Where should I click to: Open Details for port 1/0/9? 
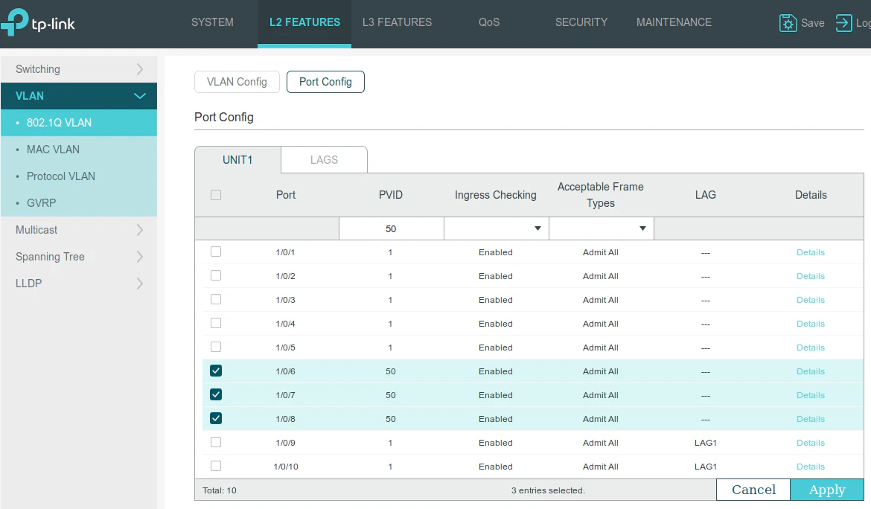click(x=811, y=443)
